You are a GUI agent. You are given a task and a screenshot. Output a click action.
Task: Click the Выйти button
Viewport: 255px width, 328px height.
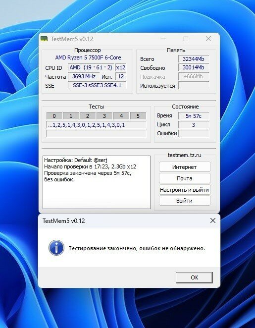pos(185,201)
